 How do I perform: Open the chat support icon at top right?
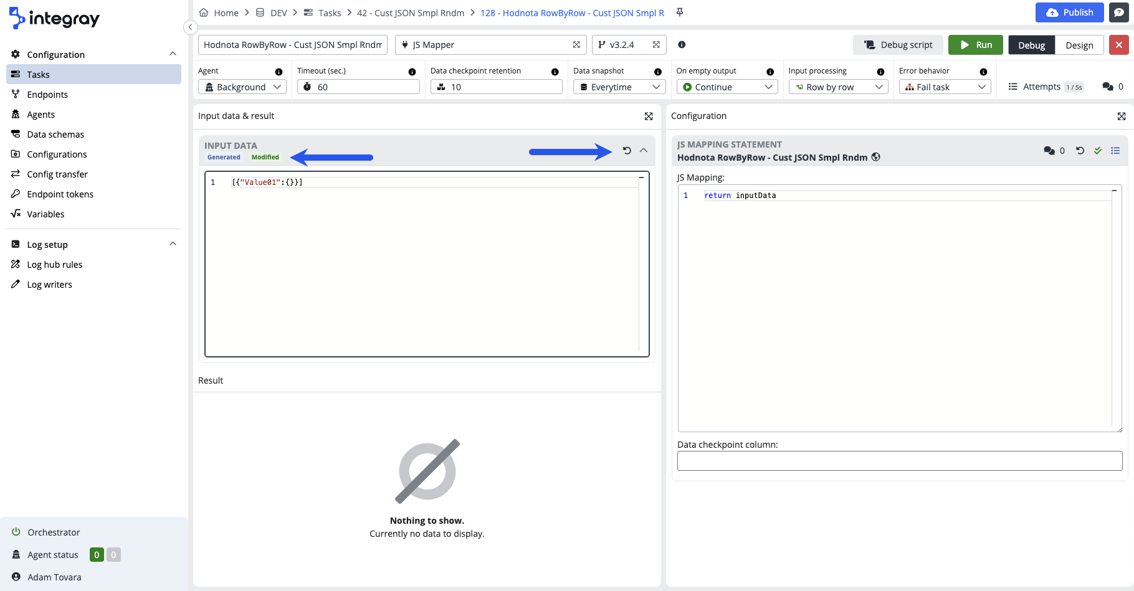point(1119,12)
